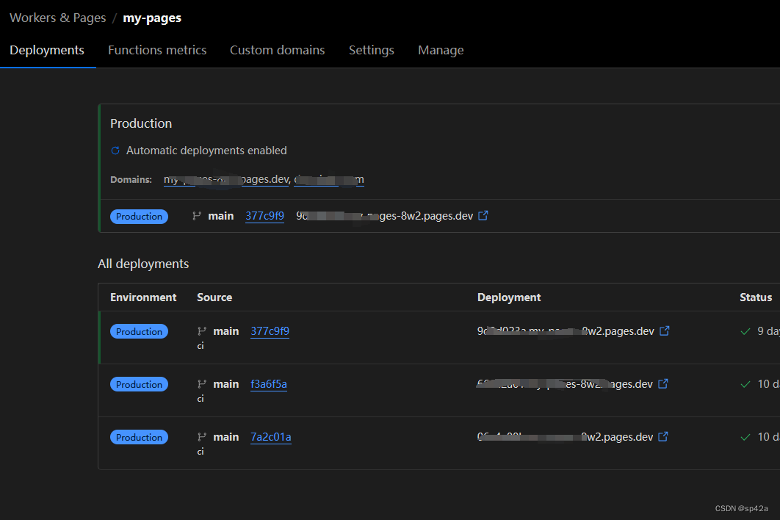Open the Manage tab
Image resolution: width=780 pixels, height=520 pixels.
point(441,50)
